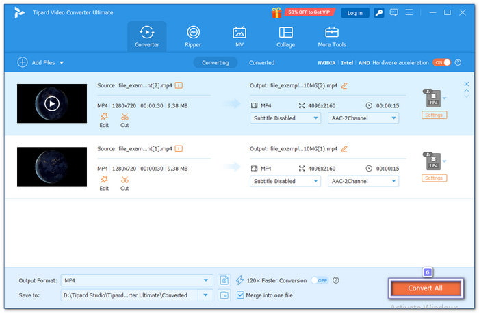
Task: Expand the Add Files dropdown arrow
Action: point(62,63)
